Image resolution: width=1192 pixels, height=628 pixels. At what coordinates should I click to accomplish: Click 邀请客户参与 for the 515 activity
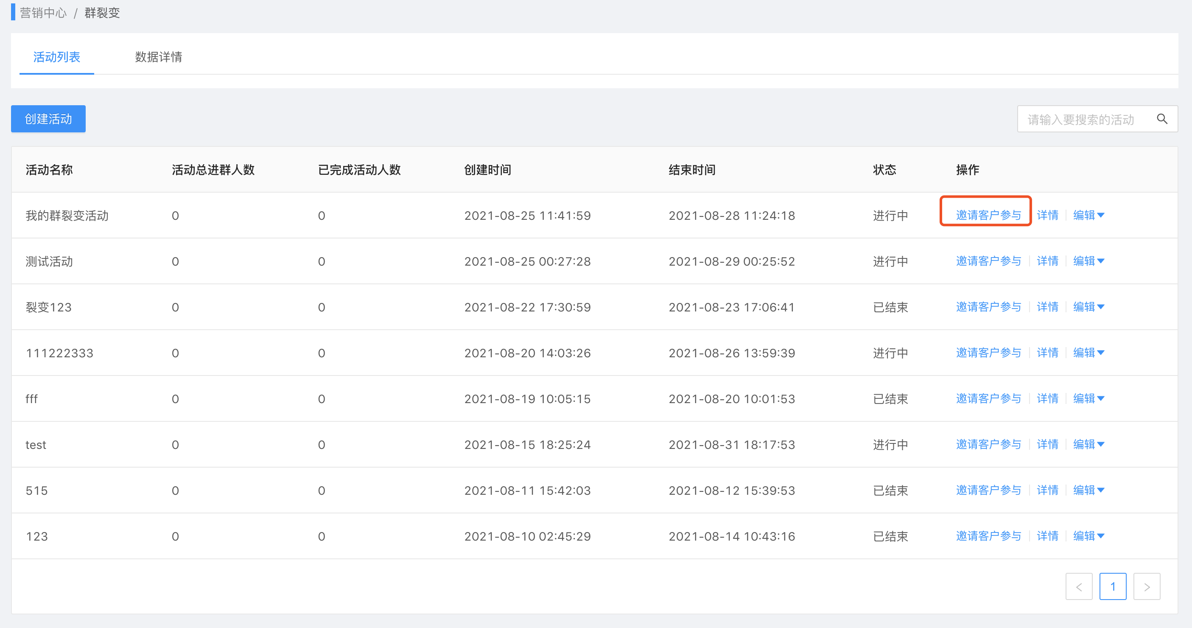click(x=988, y=490)
